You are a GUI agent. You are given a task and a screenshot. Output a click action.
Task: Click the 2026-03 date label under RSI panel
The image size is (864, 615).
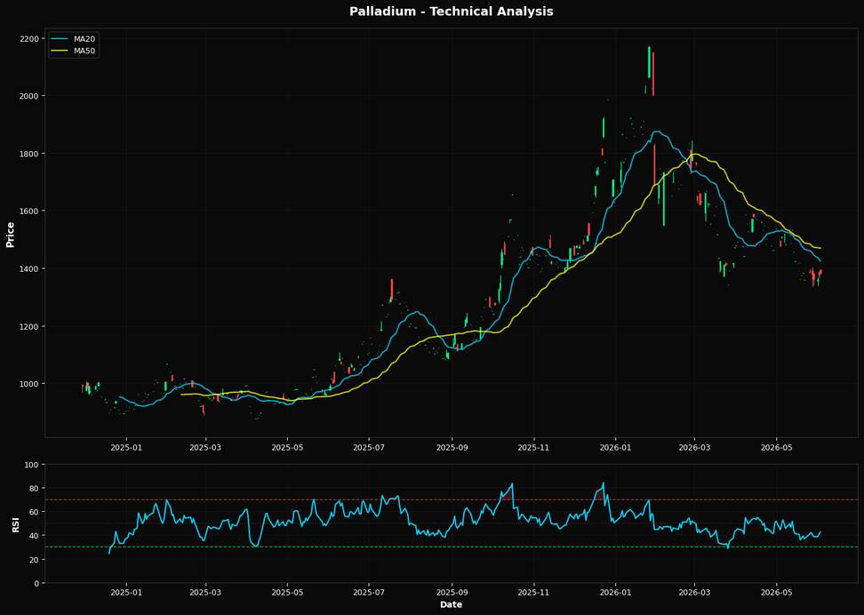694,593
